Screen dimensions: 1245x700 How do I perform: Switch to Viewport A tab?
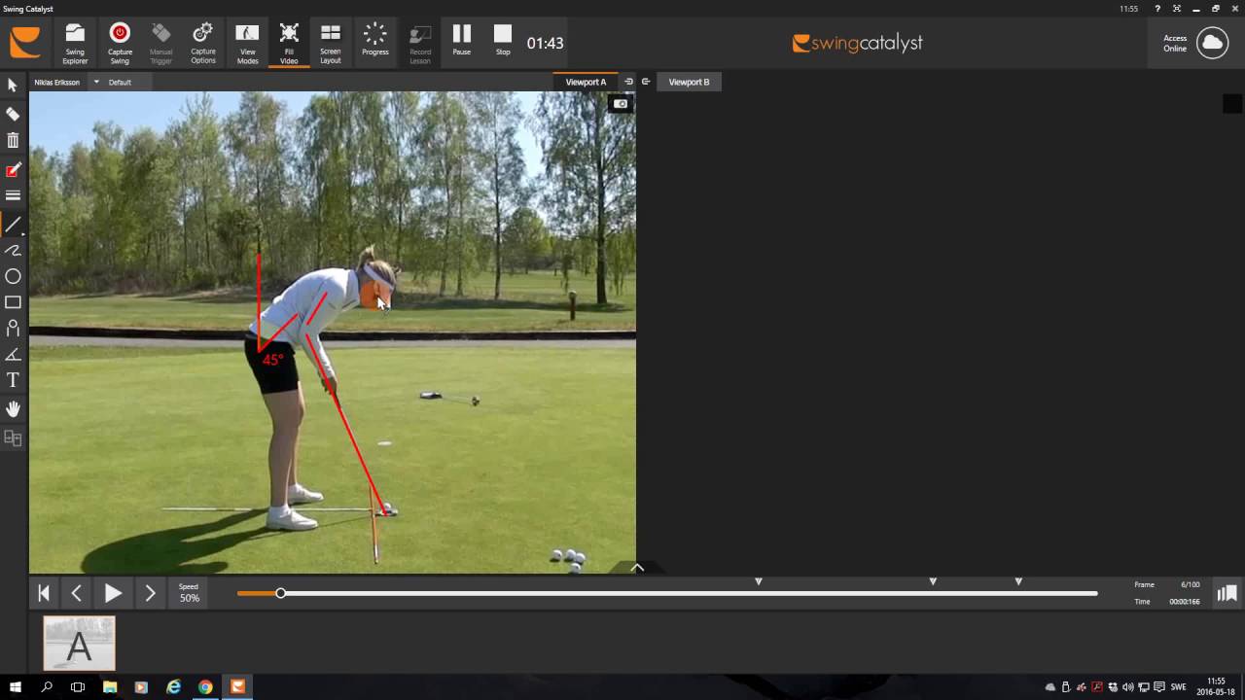586,83
